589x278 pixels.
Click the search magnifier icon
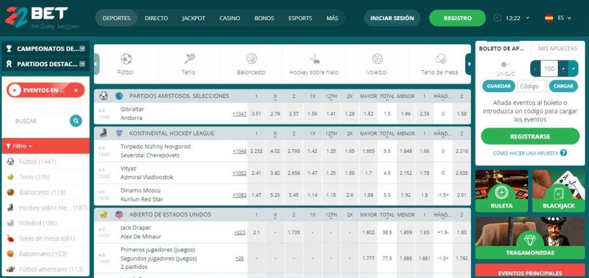[75, 121]
